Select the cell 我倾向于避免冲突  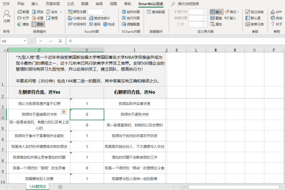(134, 115)
